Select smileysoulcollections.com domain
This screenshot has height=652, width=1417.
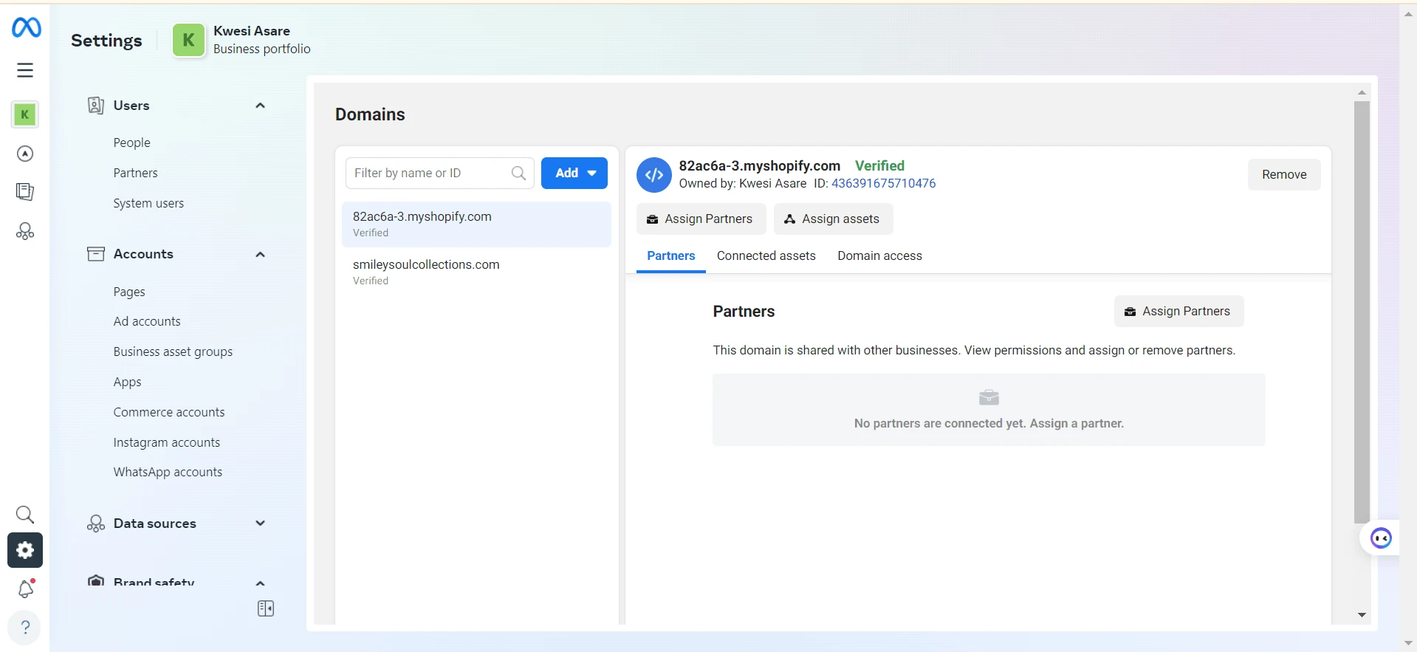tap(476, 272)
